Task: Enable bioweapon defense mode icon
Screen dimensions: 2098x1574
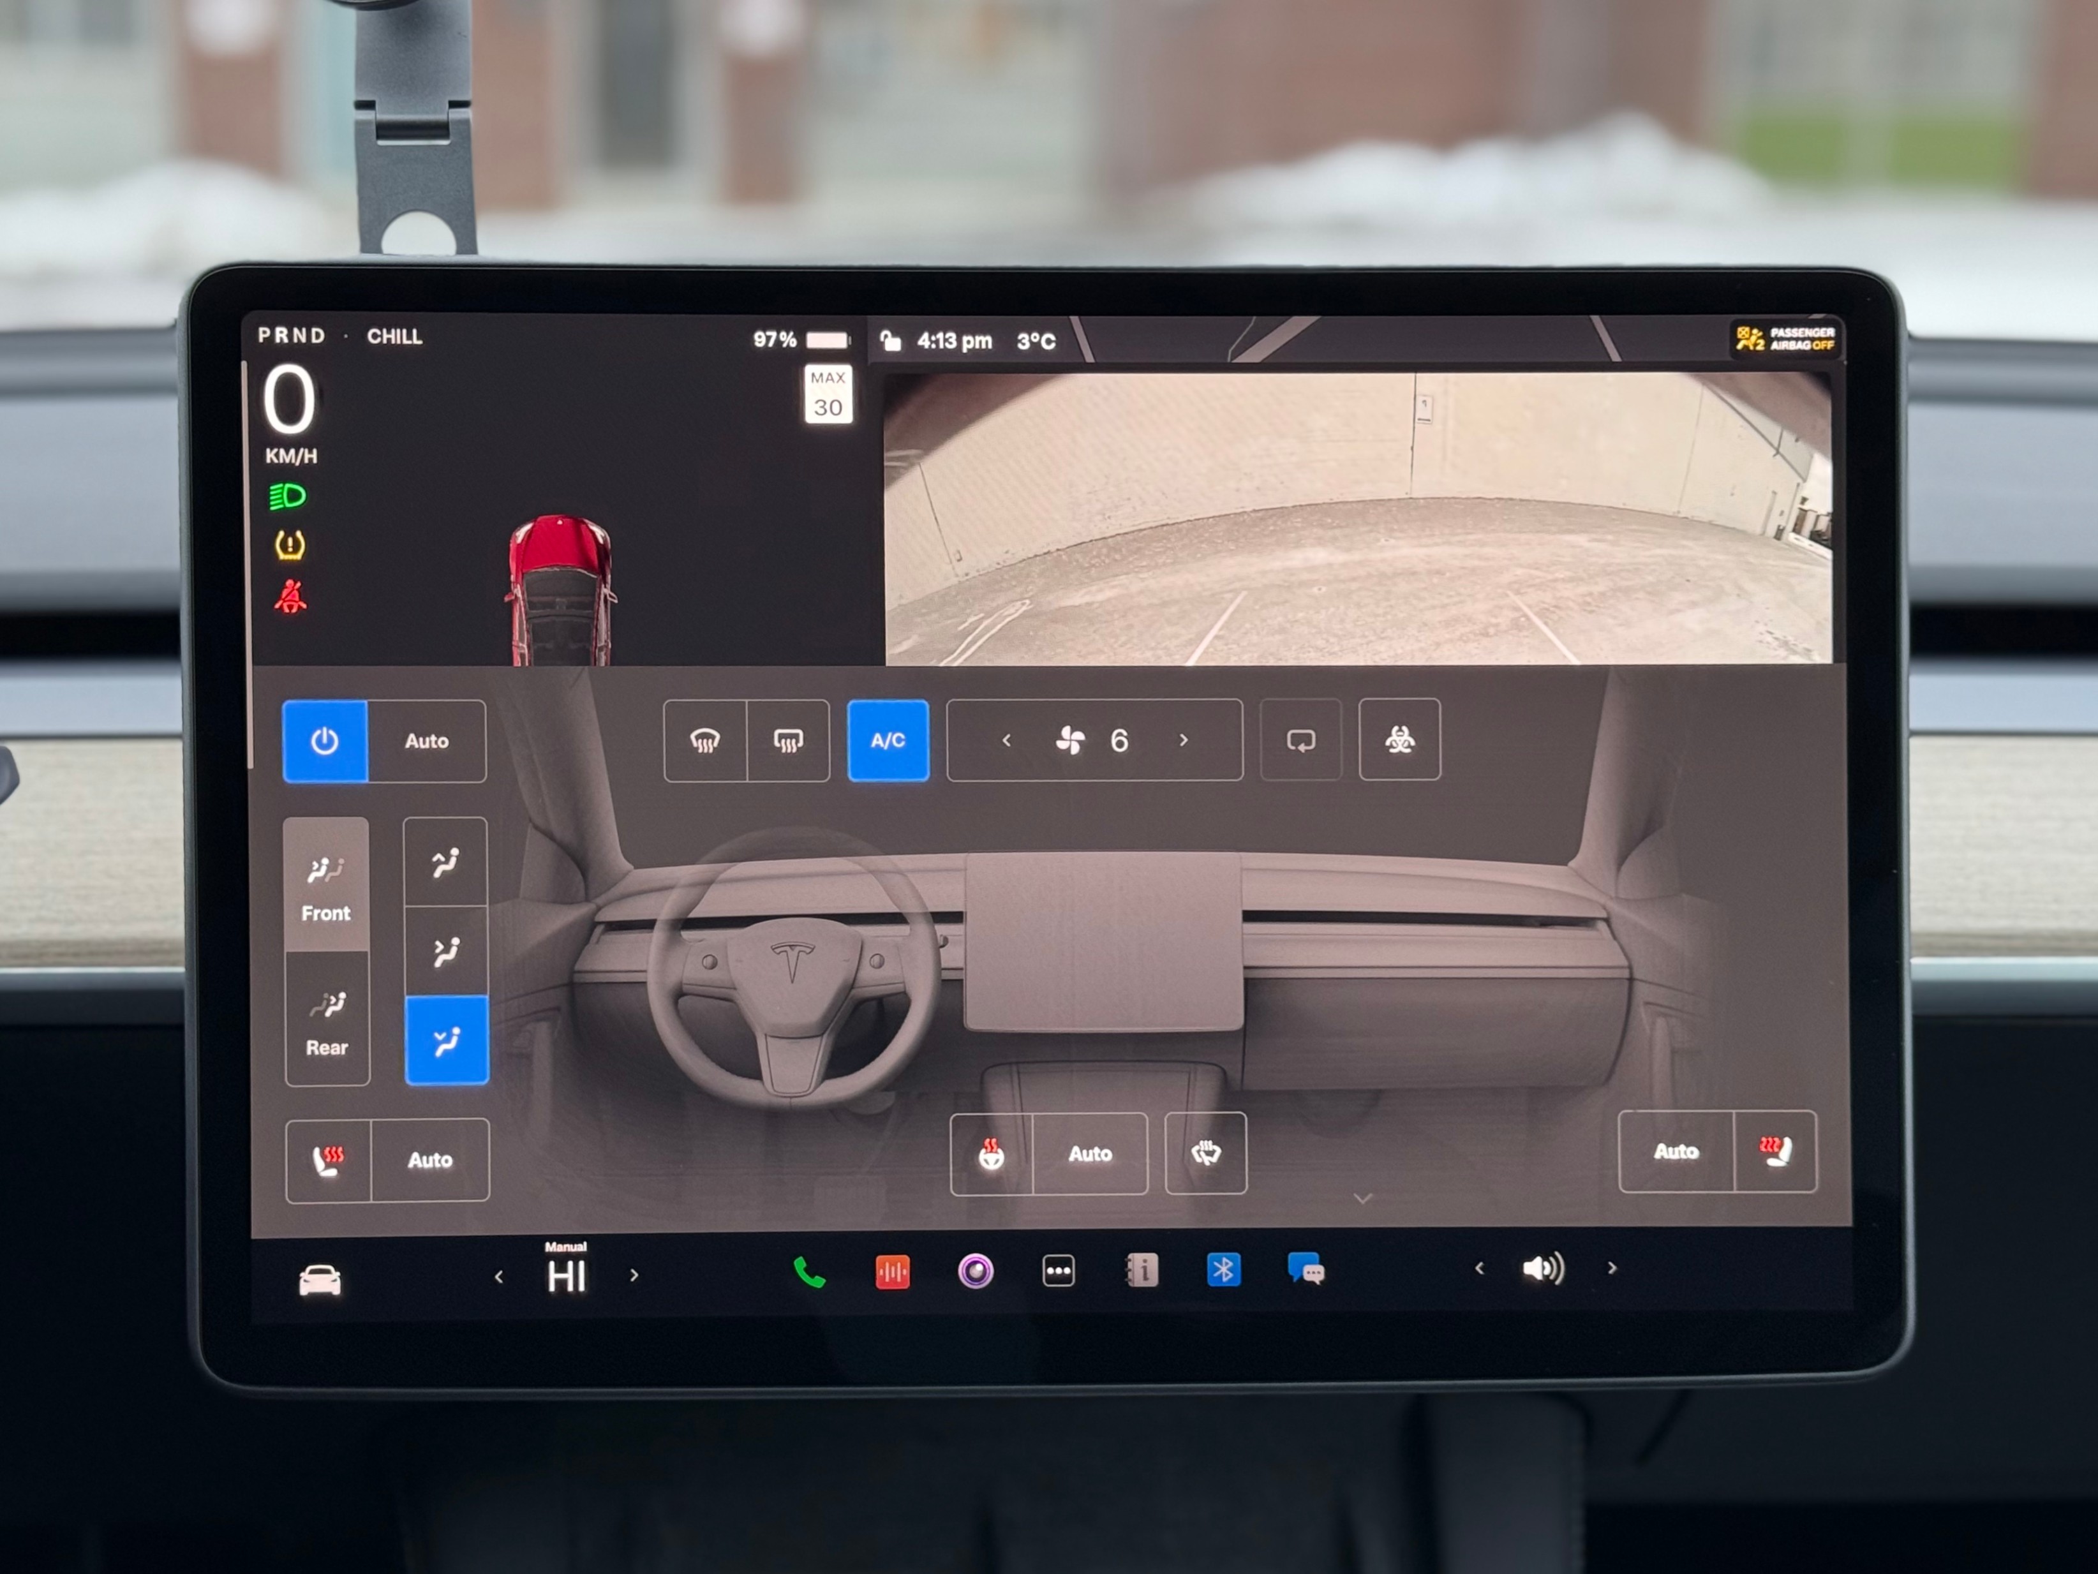Action: (x=1399, y=739)
